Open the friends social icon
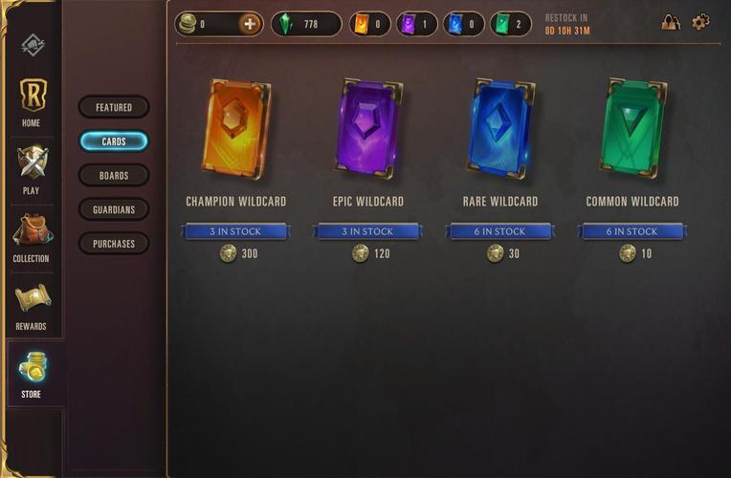The width and height of the screenshot is (731, 478). coord(671,22)
